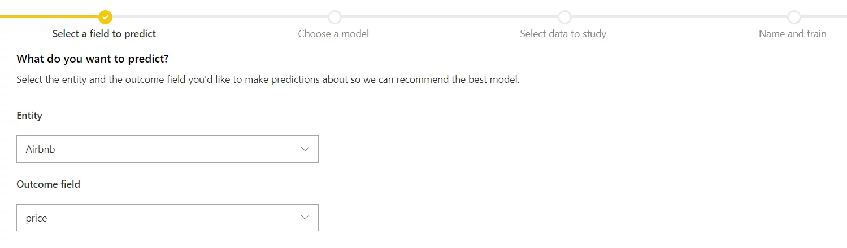The height and width of the screenshot is (248, 847).
Task: Switch to the Name and train label
Action: (792, 34)
